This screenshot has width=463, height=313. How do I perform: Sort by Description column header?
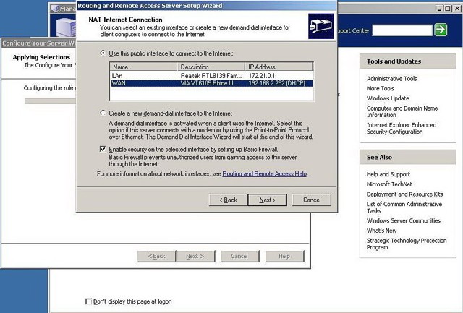pyautogui.click(x=211, y=67)
